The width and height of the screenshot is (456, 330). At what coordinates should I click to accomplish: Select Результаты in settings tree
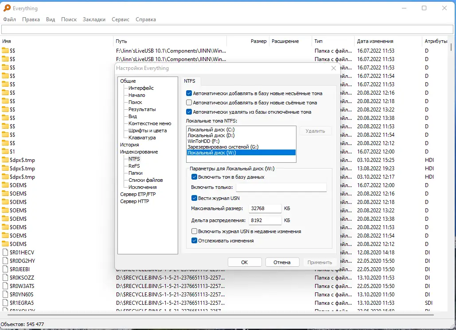142,109
